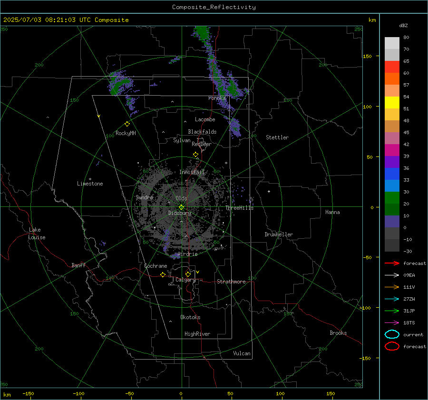Click the Sundre city label
Image resolution: width=428 pixels, height=400 pixels.
(x=144, y=197)
